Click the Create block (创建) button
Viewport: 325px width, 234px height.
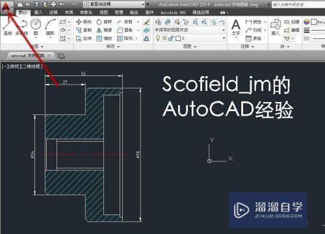click(292, 21)
